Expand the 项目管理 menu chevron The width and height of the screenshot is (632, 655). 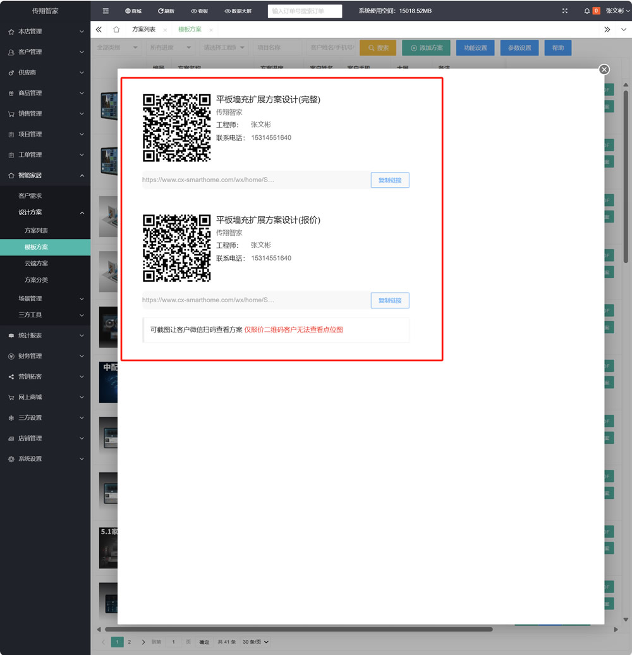(x=82, y=134)
